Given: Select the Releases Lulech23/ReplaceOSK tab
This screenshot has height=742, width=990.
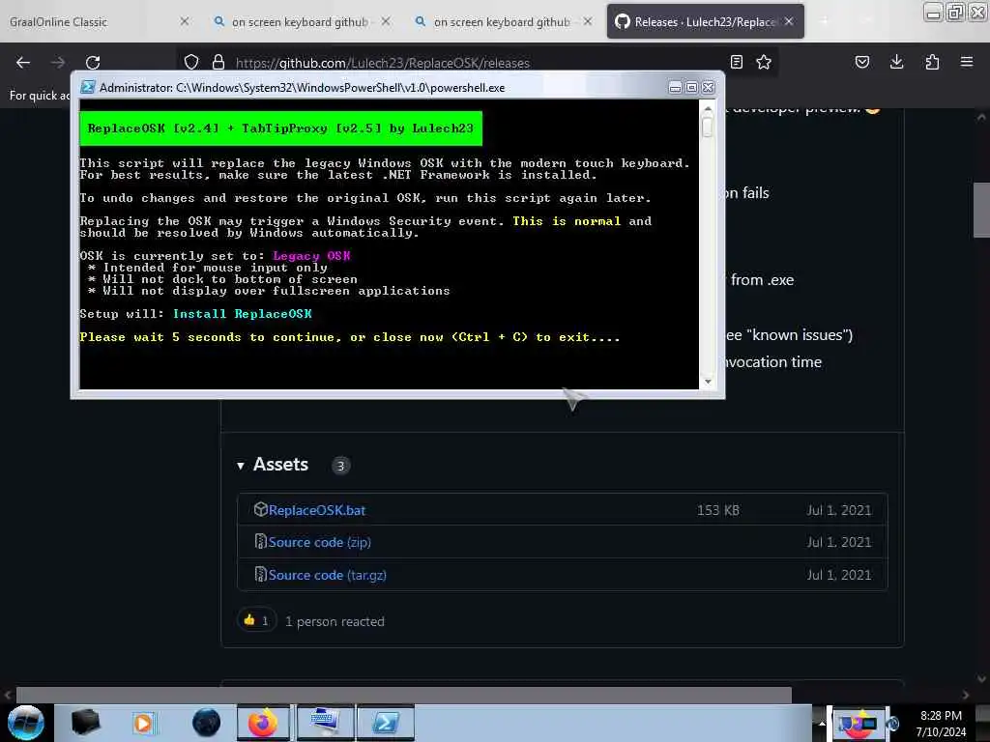Looking at the screenshot, I should coord(705,22).
